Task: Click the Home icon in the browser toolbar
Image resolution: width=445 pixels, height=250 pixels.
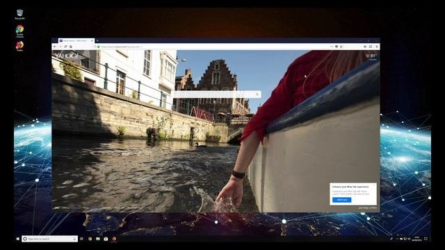Action: point(71,47)
